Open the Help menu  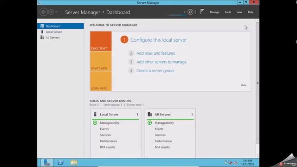[x=251, y=12]
